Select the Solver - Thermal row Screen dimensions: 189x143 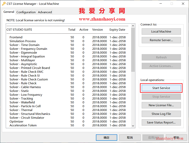click(68, 110)
